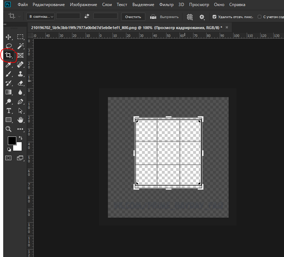Select the Zoom tool
This screenshot has height=257, width=284.
click(x=8, y=129)
